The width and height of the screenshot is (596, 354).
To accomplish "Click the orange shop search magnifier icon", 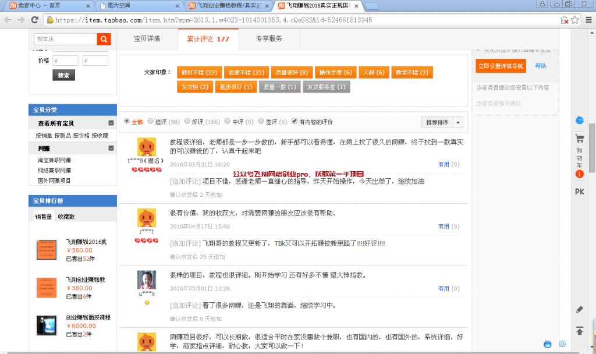I will [x=104, y=39].
